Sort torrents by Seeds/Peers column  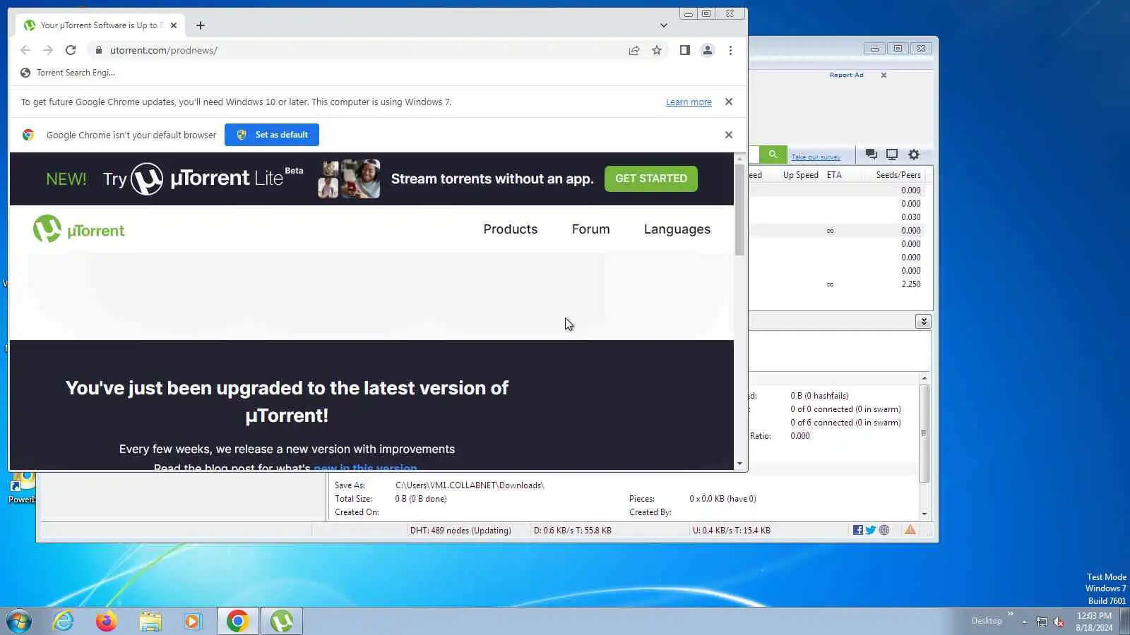click(x=898, y=175)
